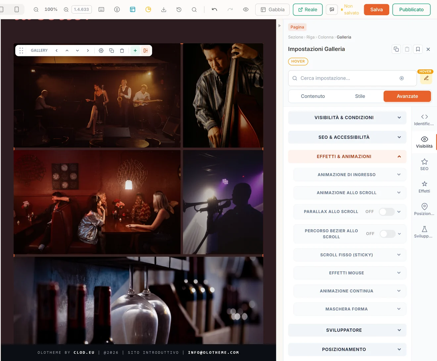
Task: Click the yellow pie chart icon
Action: (x=148, y=10)
